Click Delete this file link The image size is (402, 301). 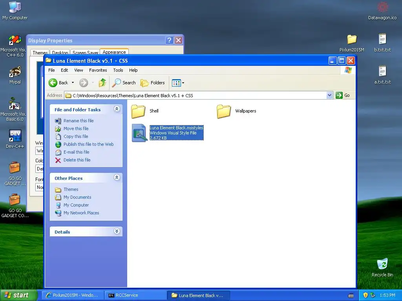(77, 160)
